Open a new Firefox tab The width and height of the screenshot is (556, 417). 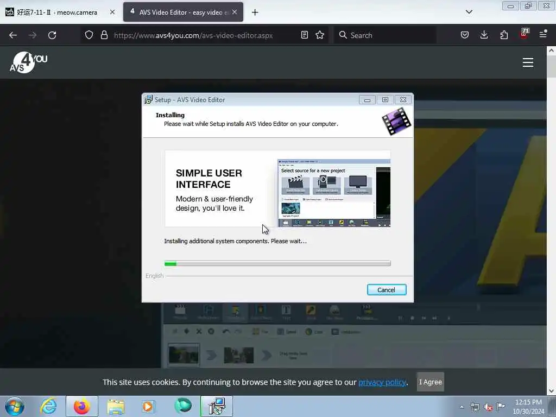(255, 12)
